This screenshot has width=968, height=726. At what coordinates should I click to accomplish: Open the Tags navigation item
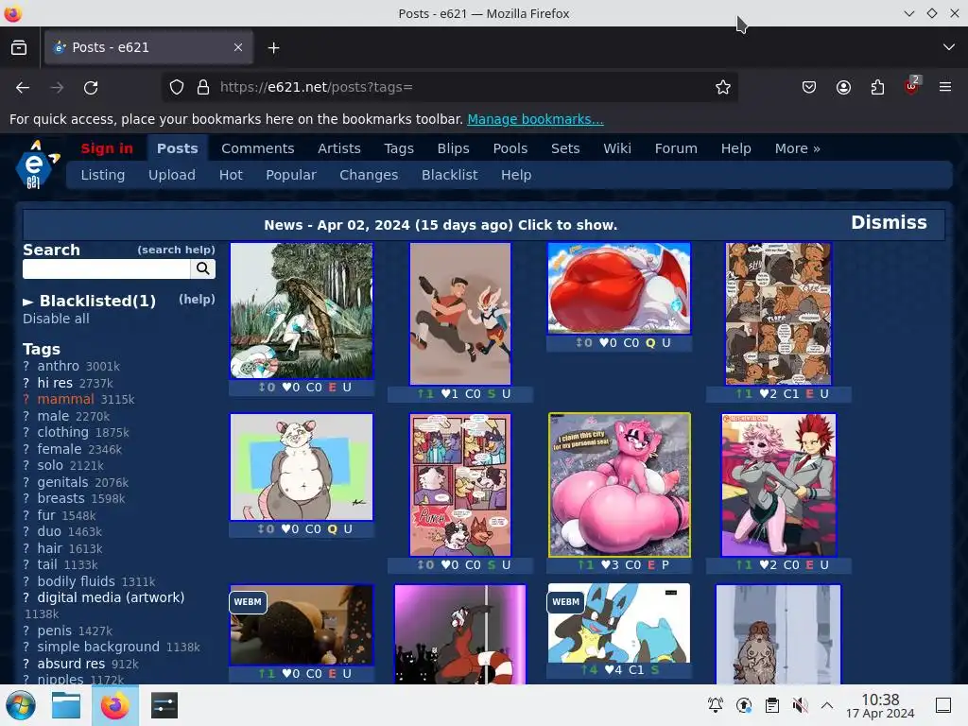(x=399, y=148)
